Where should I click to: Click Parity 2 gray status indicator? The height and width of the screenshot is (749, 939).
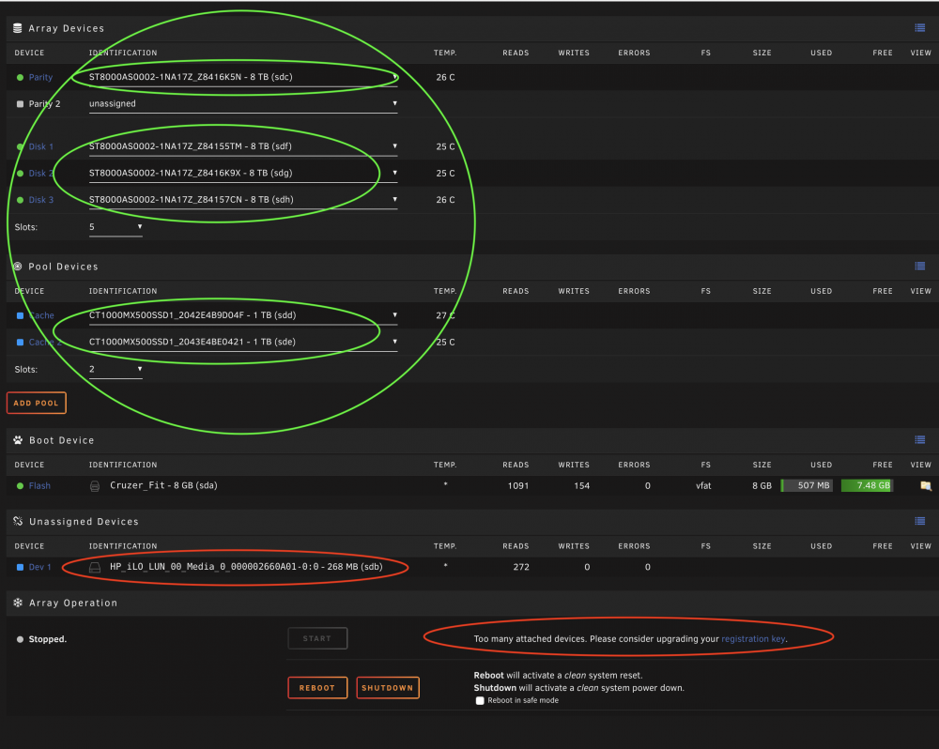(x=20, y=103)
